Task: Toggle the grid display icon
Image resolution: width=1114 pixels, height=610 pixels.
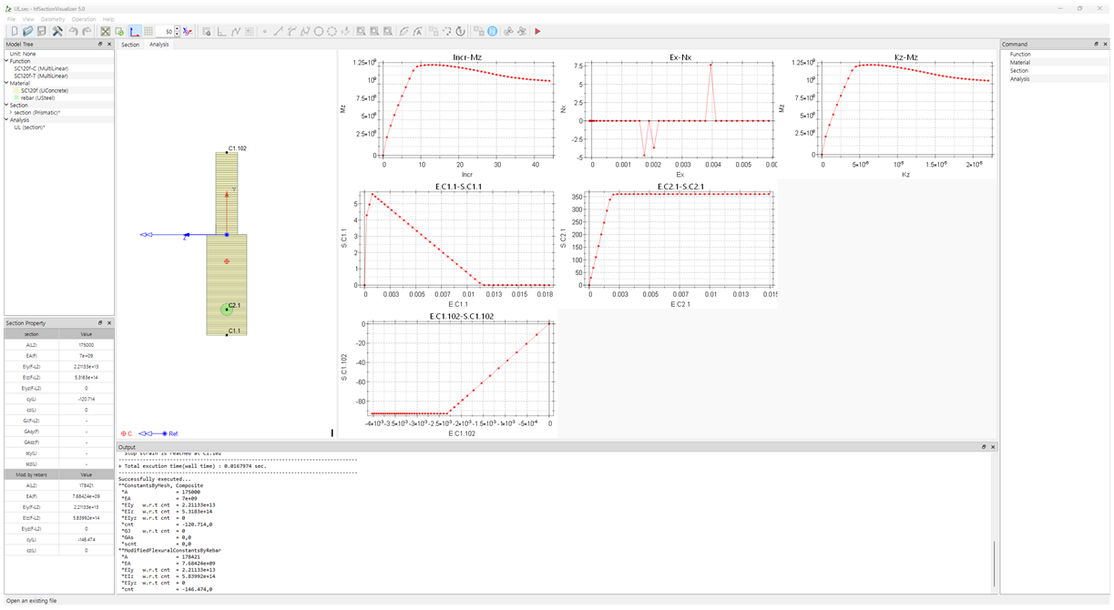Action: click(x=148, y=31)
